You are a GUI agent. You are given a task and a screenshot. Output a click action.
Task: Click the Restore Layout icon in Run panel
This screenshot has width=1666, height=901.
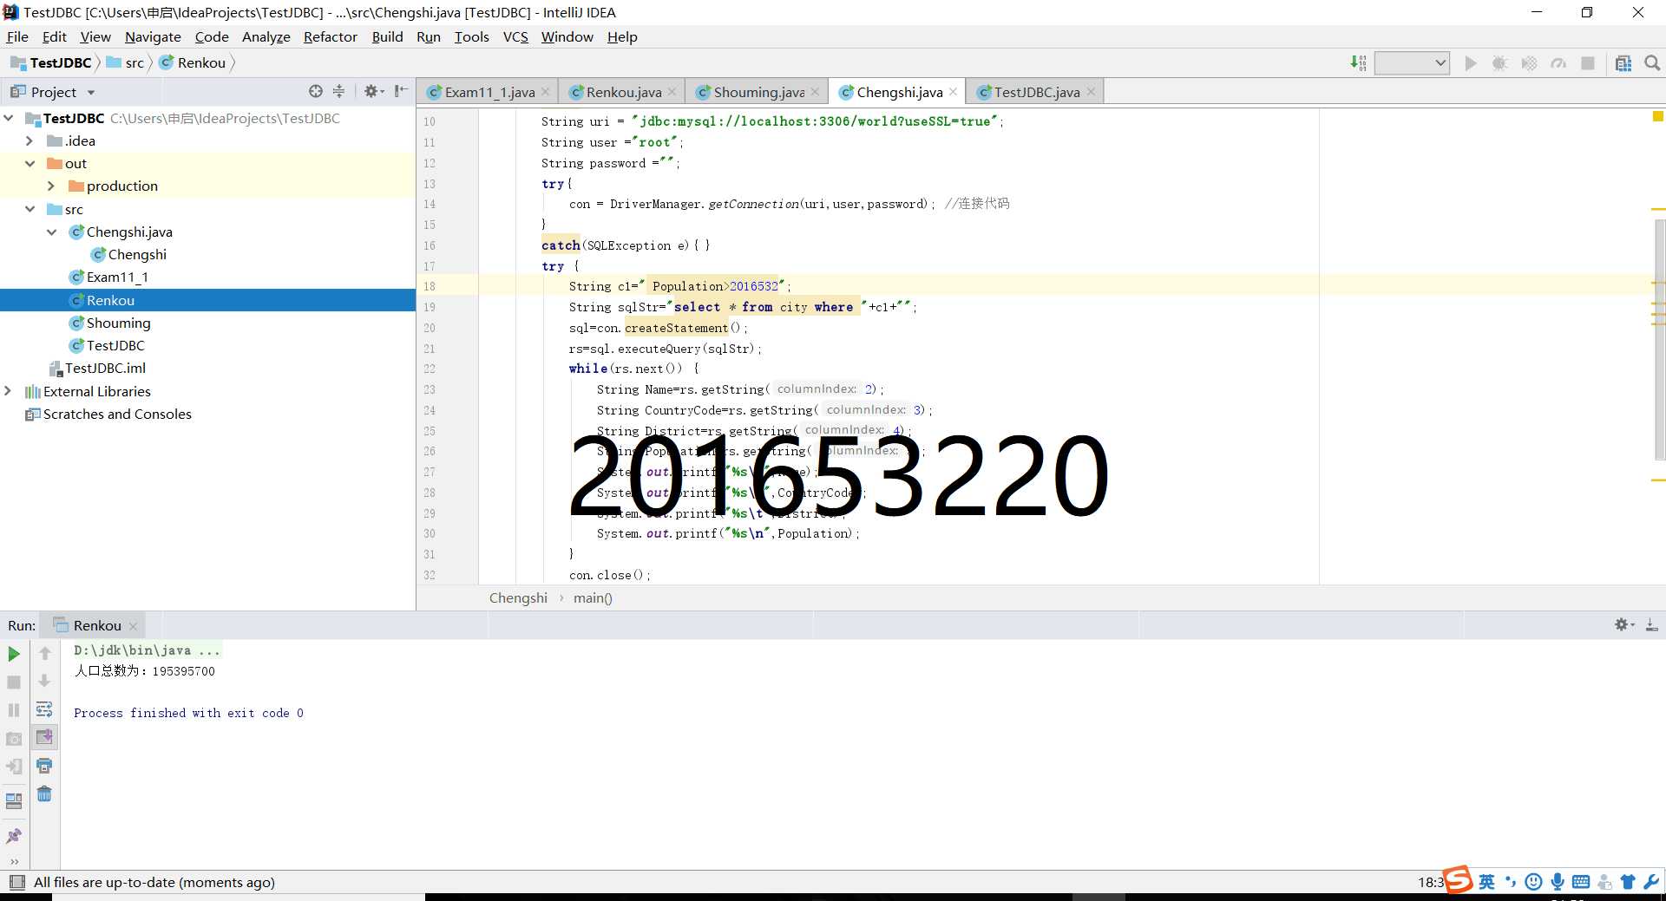[14, 801]
